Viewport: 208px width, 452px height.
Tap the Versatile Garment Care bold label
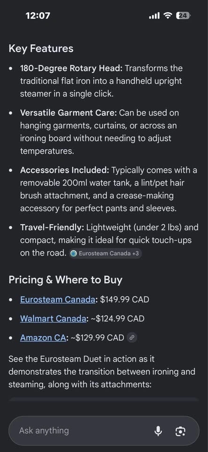[69, 113]
